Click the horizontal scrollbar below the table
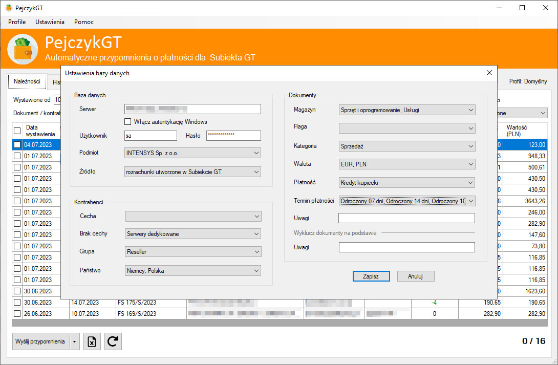 (280, 323)
